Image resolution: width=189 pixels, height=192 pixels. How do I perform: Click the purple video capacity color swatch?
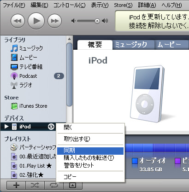click(x=177, y=161)
